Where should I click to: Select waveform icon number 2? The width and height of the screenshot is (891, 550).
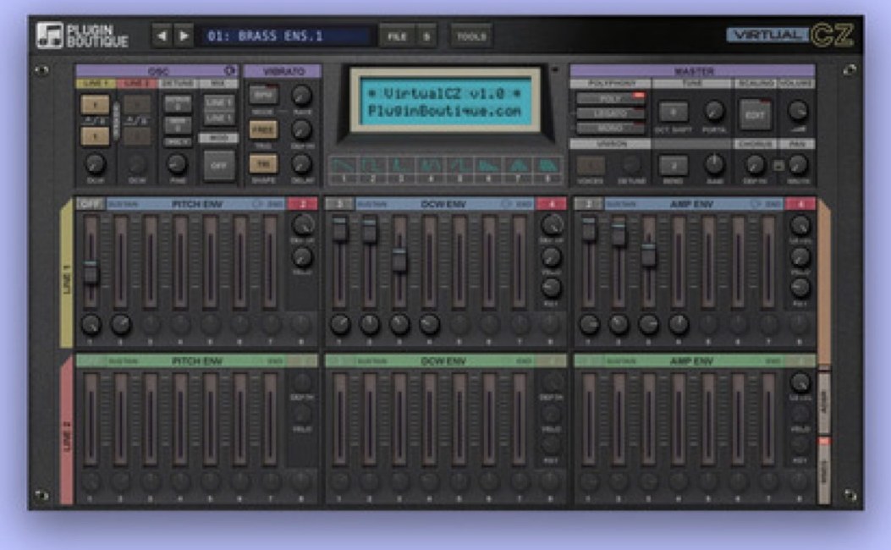(x=373, y=169)
